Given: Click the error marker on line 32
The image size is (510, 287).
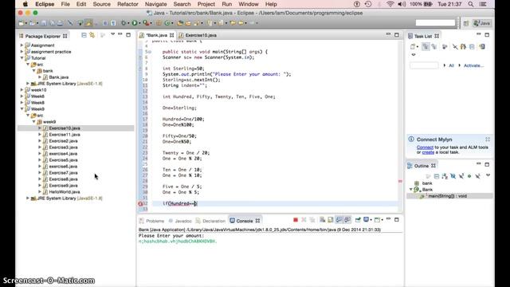Looking at the screenshot, I should 140,204.
